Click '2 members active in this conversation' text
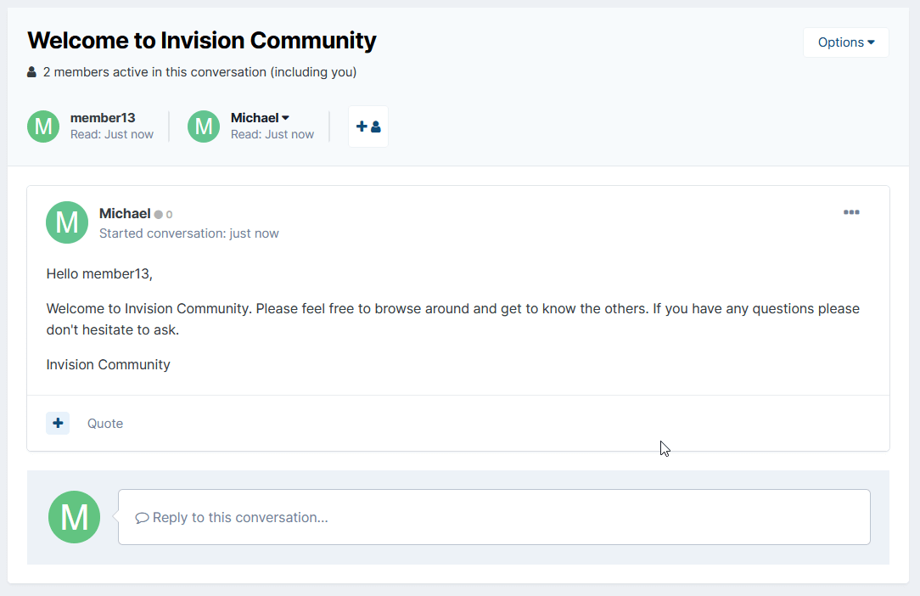The height and width of the screenshot is (596, 920). [199, 71]
